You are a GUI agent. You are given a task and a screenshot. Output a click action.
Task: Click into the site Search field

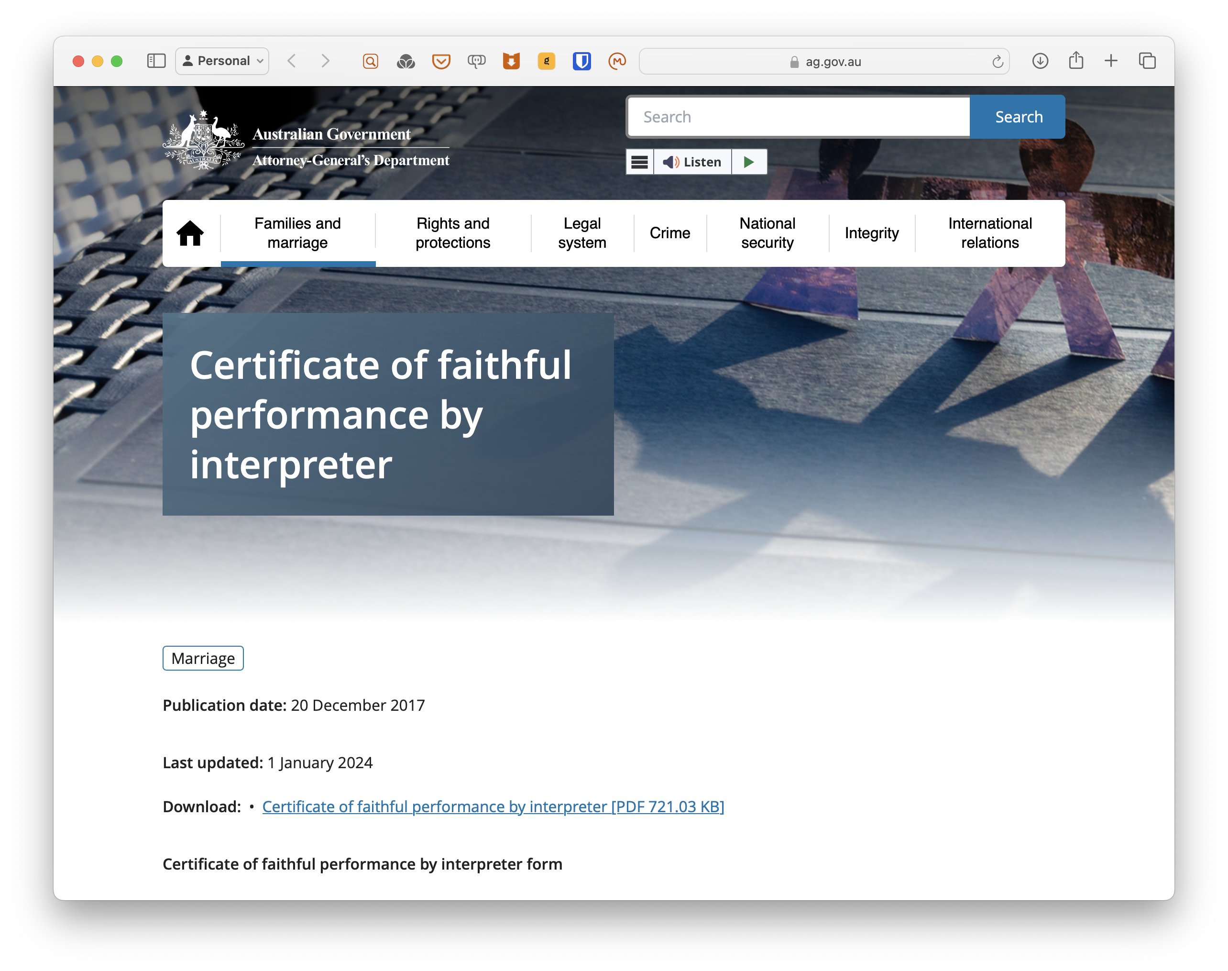coord(798,117)
